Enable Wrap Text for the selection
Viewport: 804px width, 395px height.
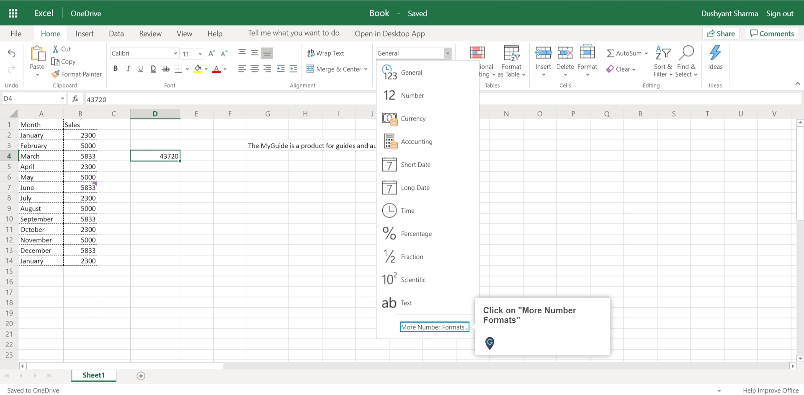[x=326, y=53]
